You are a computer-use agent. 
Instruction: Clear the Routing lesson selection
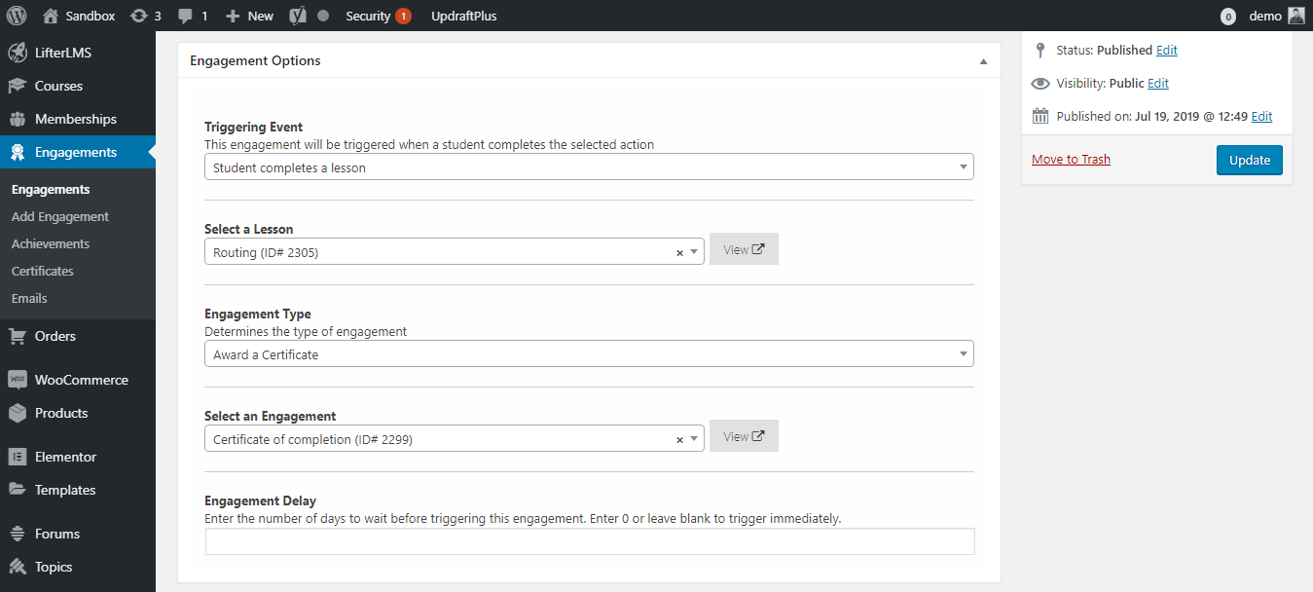tap(679, 253)
